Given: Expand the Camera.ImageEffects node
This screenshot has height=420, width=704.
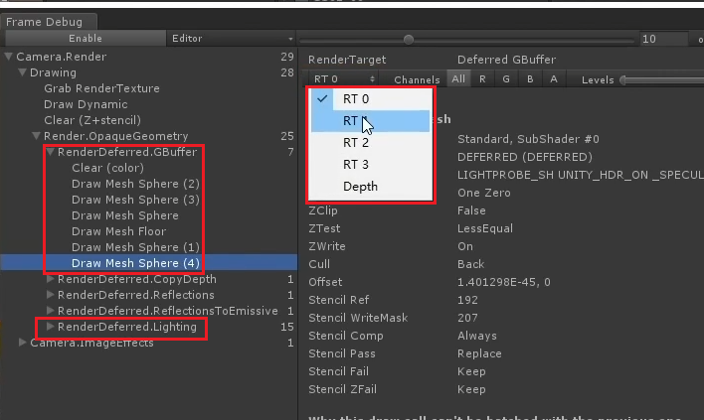Looking at the screenshot, I should (x=23, y=344).
